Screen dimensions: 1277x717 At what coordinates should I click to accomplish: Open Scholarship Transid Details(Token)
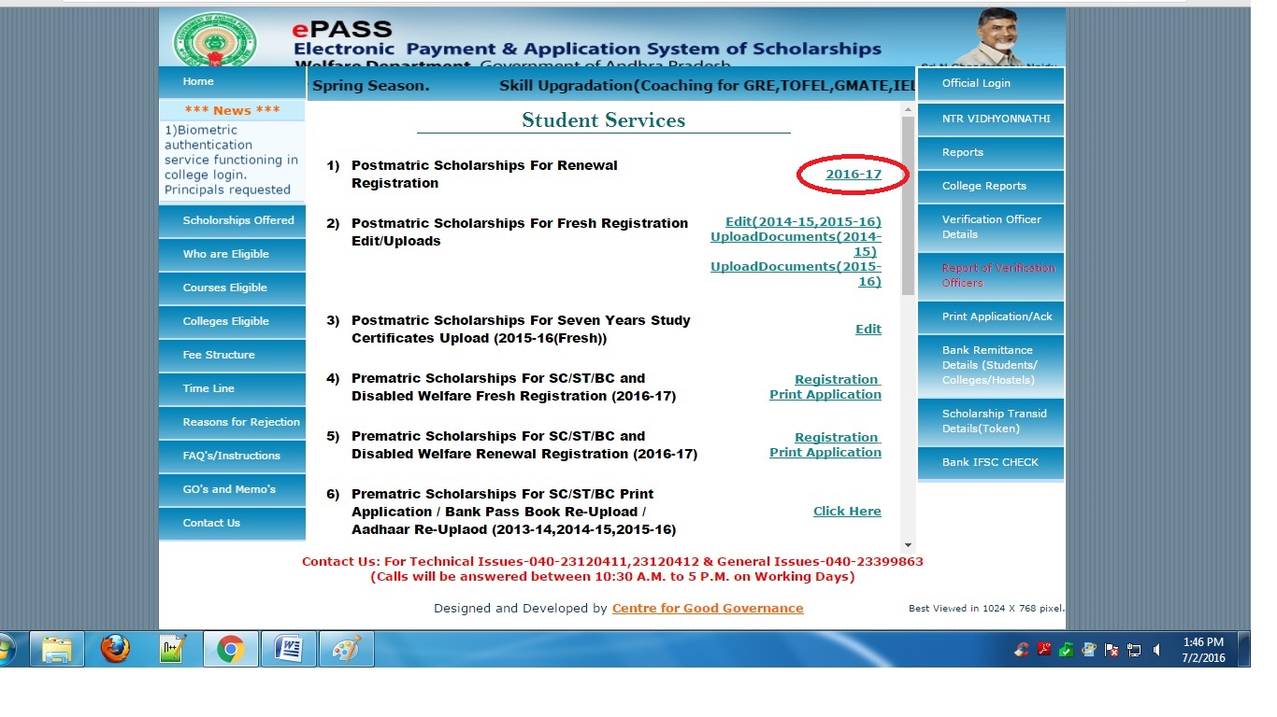pos(991,422)
